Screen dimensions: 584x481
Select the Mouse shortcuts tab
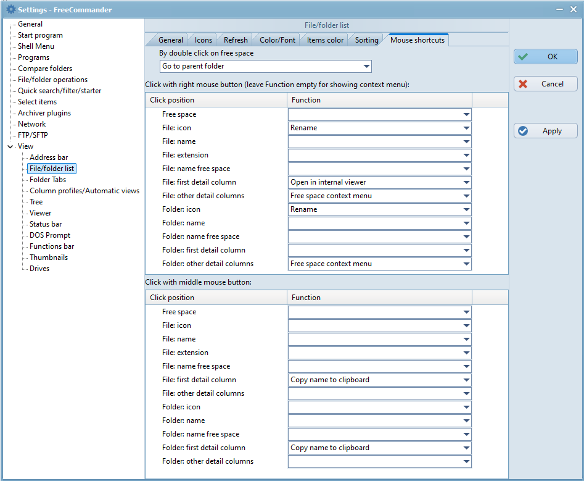(417, 40)
